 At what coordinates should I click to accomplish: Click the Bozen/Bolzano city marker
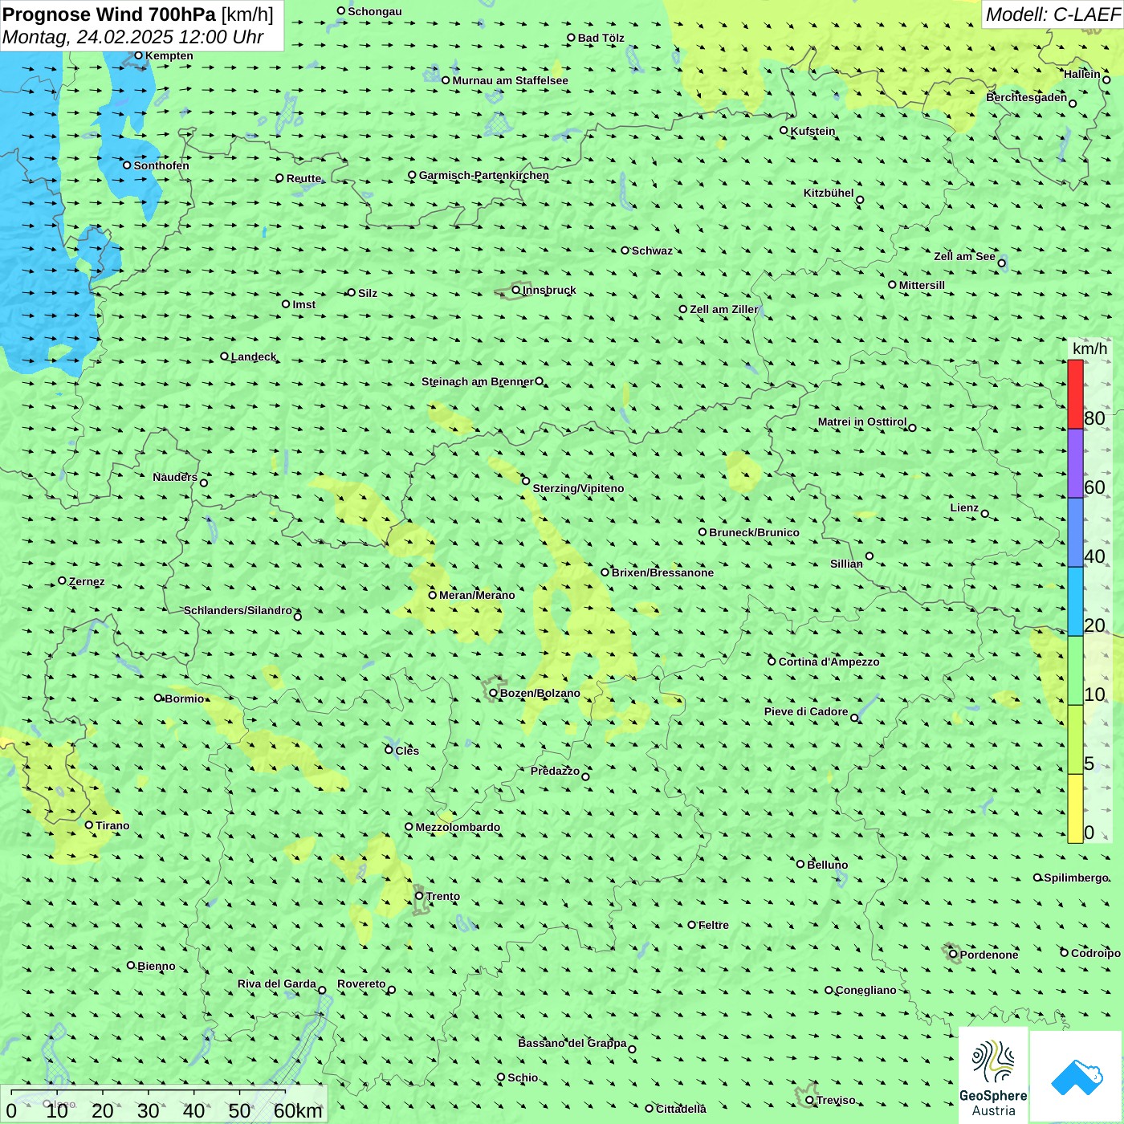tap(494, 693)
